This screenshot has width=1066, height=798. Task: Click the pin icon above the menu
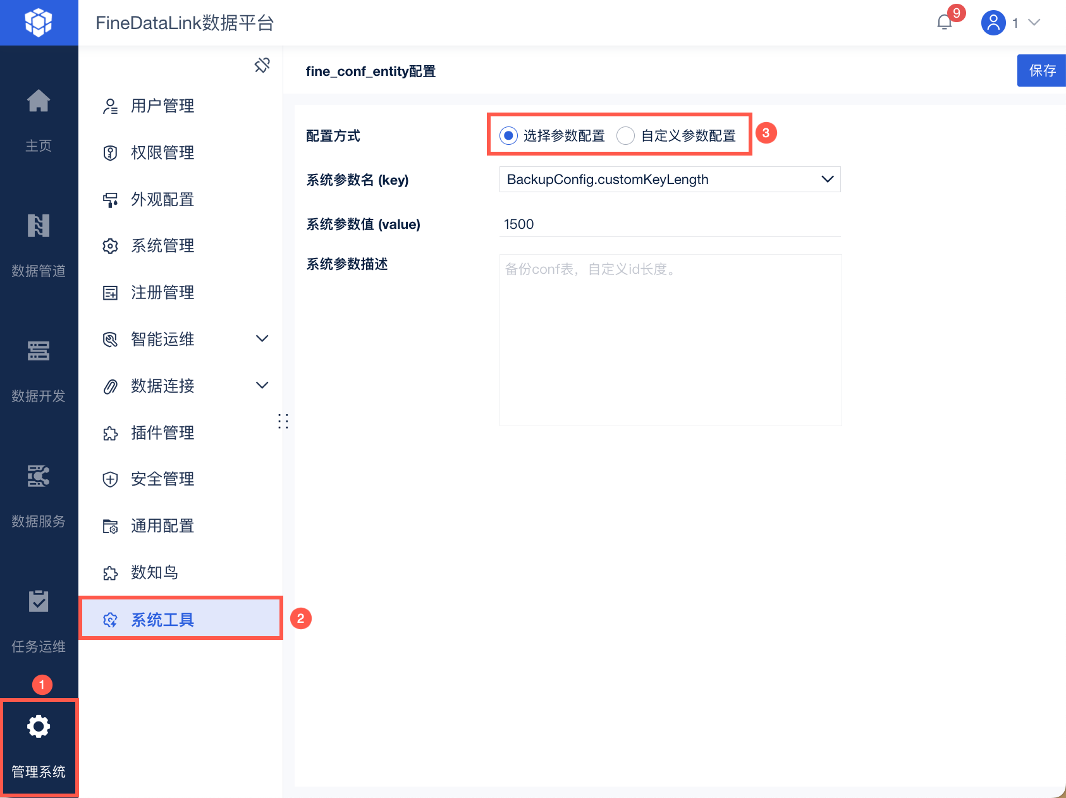click(262, 65)
